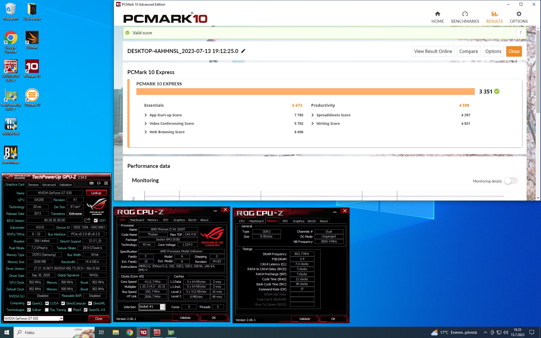Open SPD tab in right CPU-Z Memory window
The image size is (541, 338).
(285, 221)
